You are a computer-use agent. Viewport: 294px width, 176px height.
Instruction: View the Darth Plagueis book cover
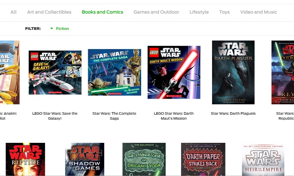click(x=233, y=72)
